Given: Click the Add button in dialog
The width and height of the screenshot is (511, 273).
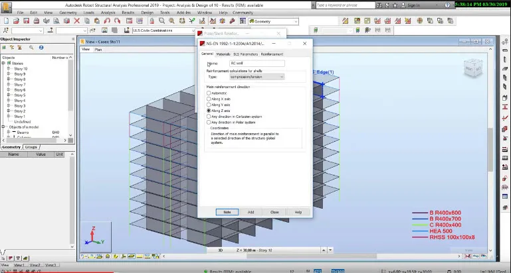Looking at the screenshot, I should click(x=251, y=212).
